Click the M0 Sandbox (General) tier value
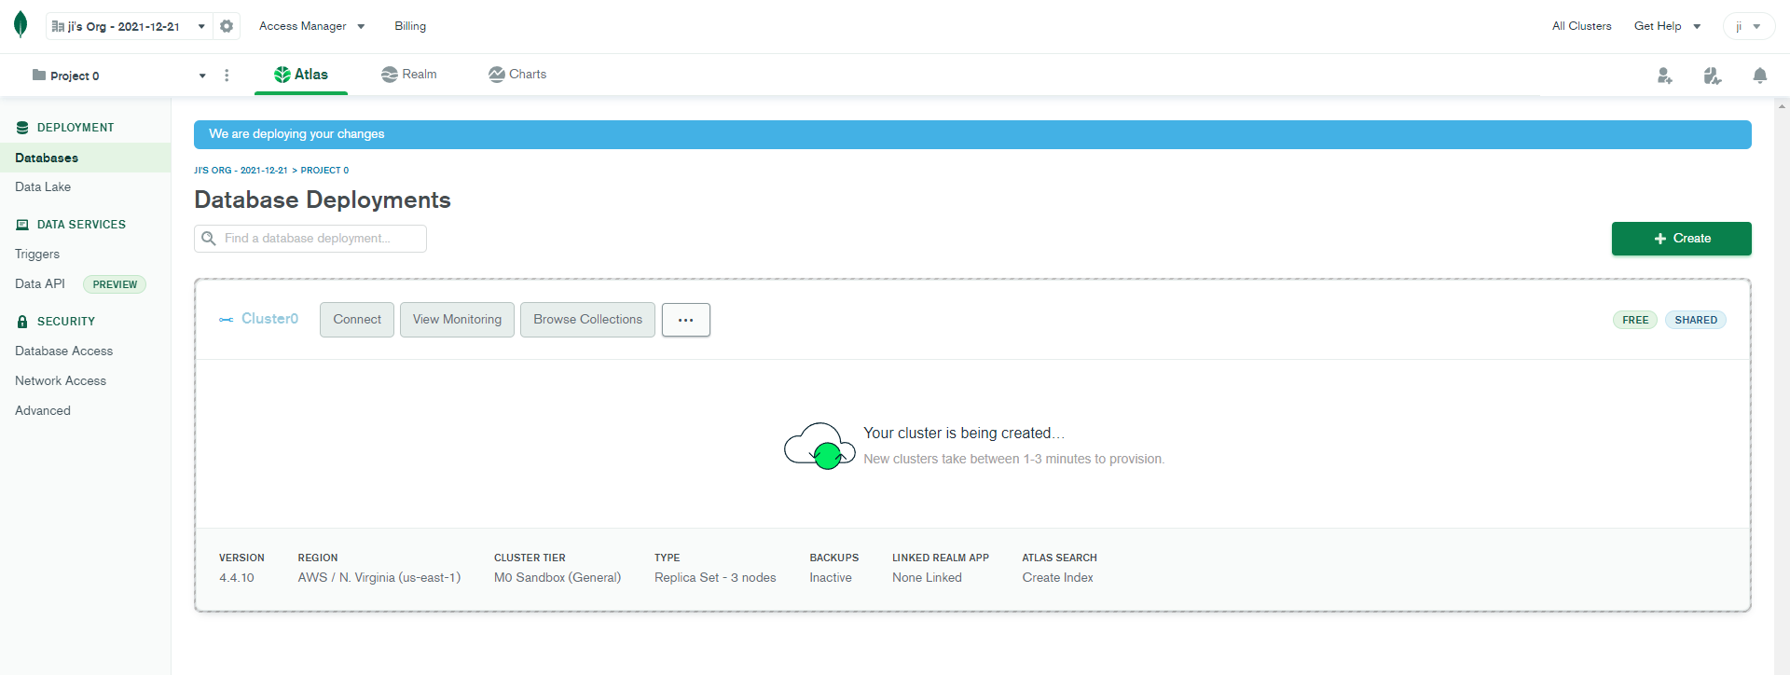Screen dimensions: 1790x675 558,578
